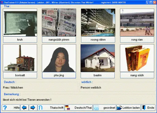Click the stack of books picture
Image resolution: width=157 pixels, height=113 pixels.
137,58
